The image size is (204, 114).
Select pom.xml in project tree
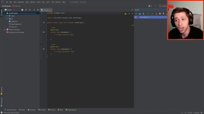pyautogui.click(x=13, y=27)
